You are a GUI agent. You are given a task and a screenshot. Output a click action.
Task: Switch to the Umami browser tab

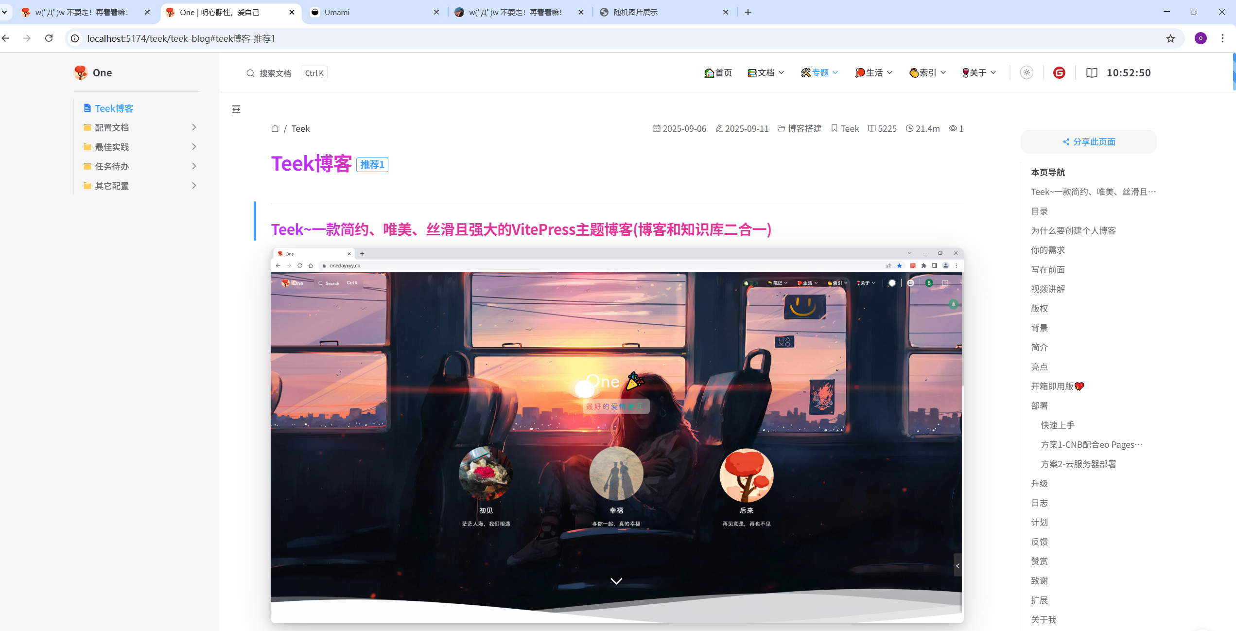374,12
